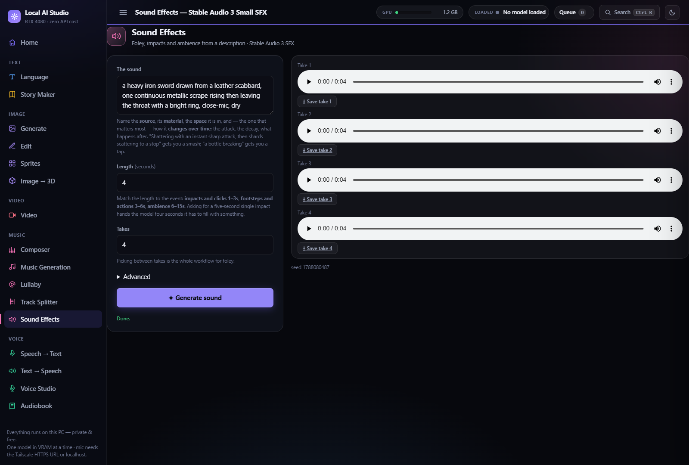Seek on Take 2 progress bar
This screenshot has height=465, width=689.
[498, 131]
